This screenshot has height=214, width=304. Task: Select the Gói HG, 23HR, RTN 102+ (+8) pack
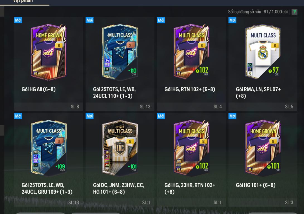191,160
